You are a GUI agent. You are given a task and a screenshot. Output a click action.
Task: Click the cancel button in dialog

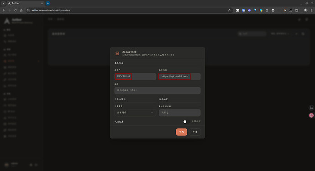[194, 132]
